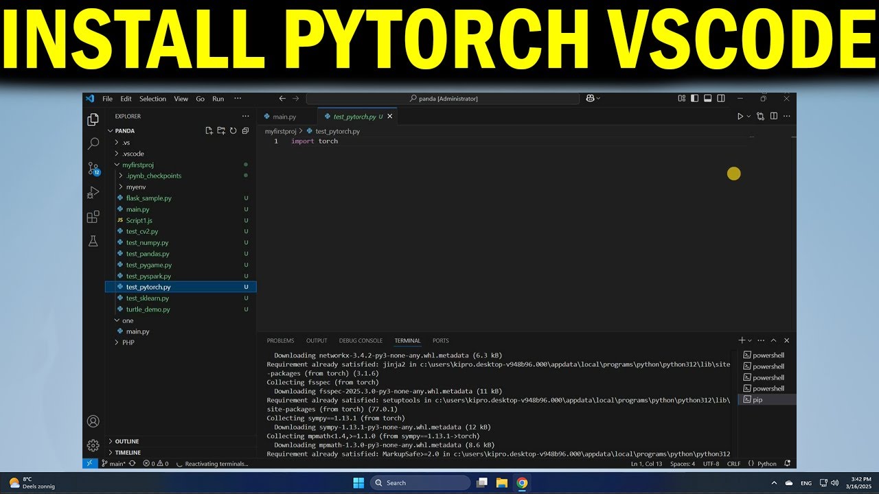
Task: Open Run and Debug view
Action: tap(93, 193)
